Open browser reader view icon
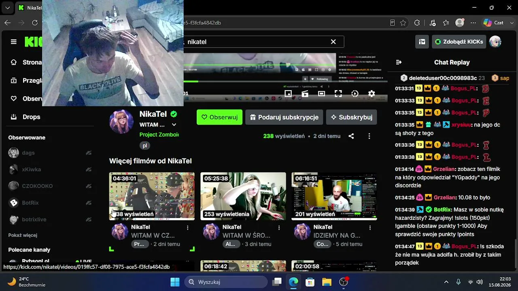Image resolution: width=518 pixels, height=291 pixels. point(392,23)
